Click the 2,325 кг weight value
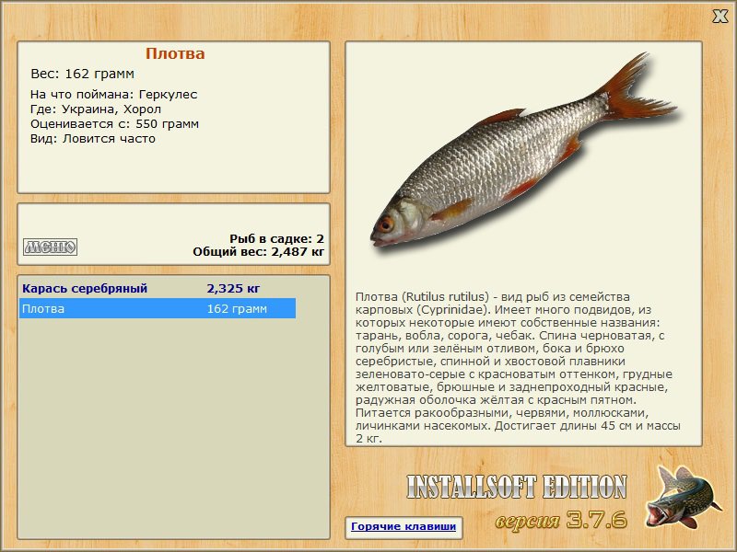737x552 pixels. coord(233,288)
